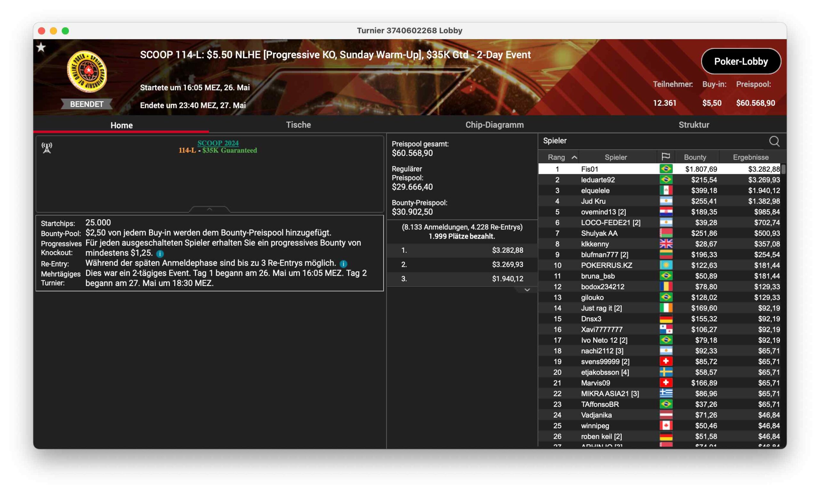The width and height of the screenshot is (820, 493).
Task: Sort by the Ergebnisse column header
Action: click(750, 158)
